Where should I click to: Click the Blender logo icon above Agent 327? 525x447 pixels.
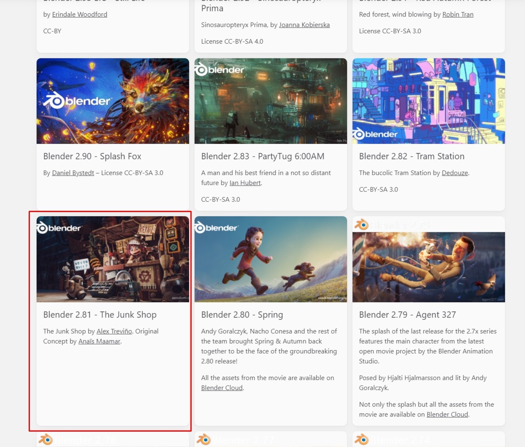coord(361,225)
